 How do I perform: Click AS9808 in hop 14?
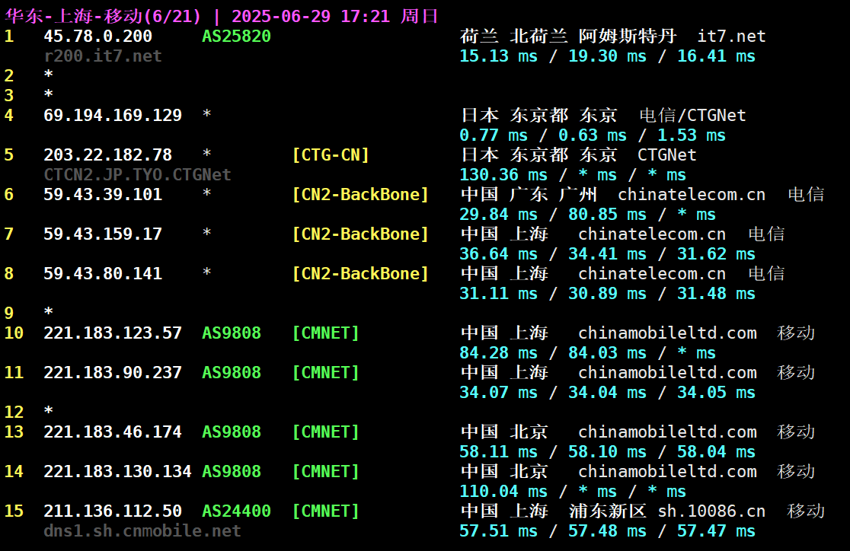232,471
